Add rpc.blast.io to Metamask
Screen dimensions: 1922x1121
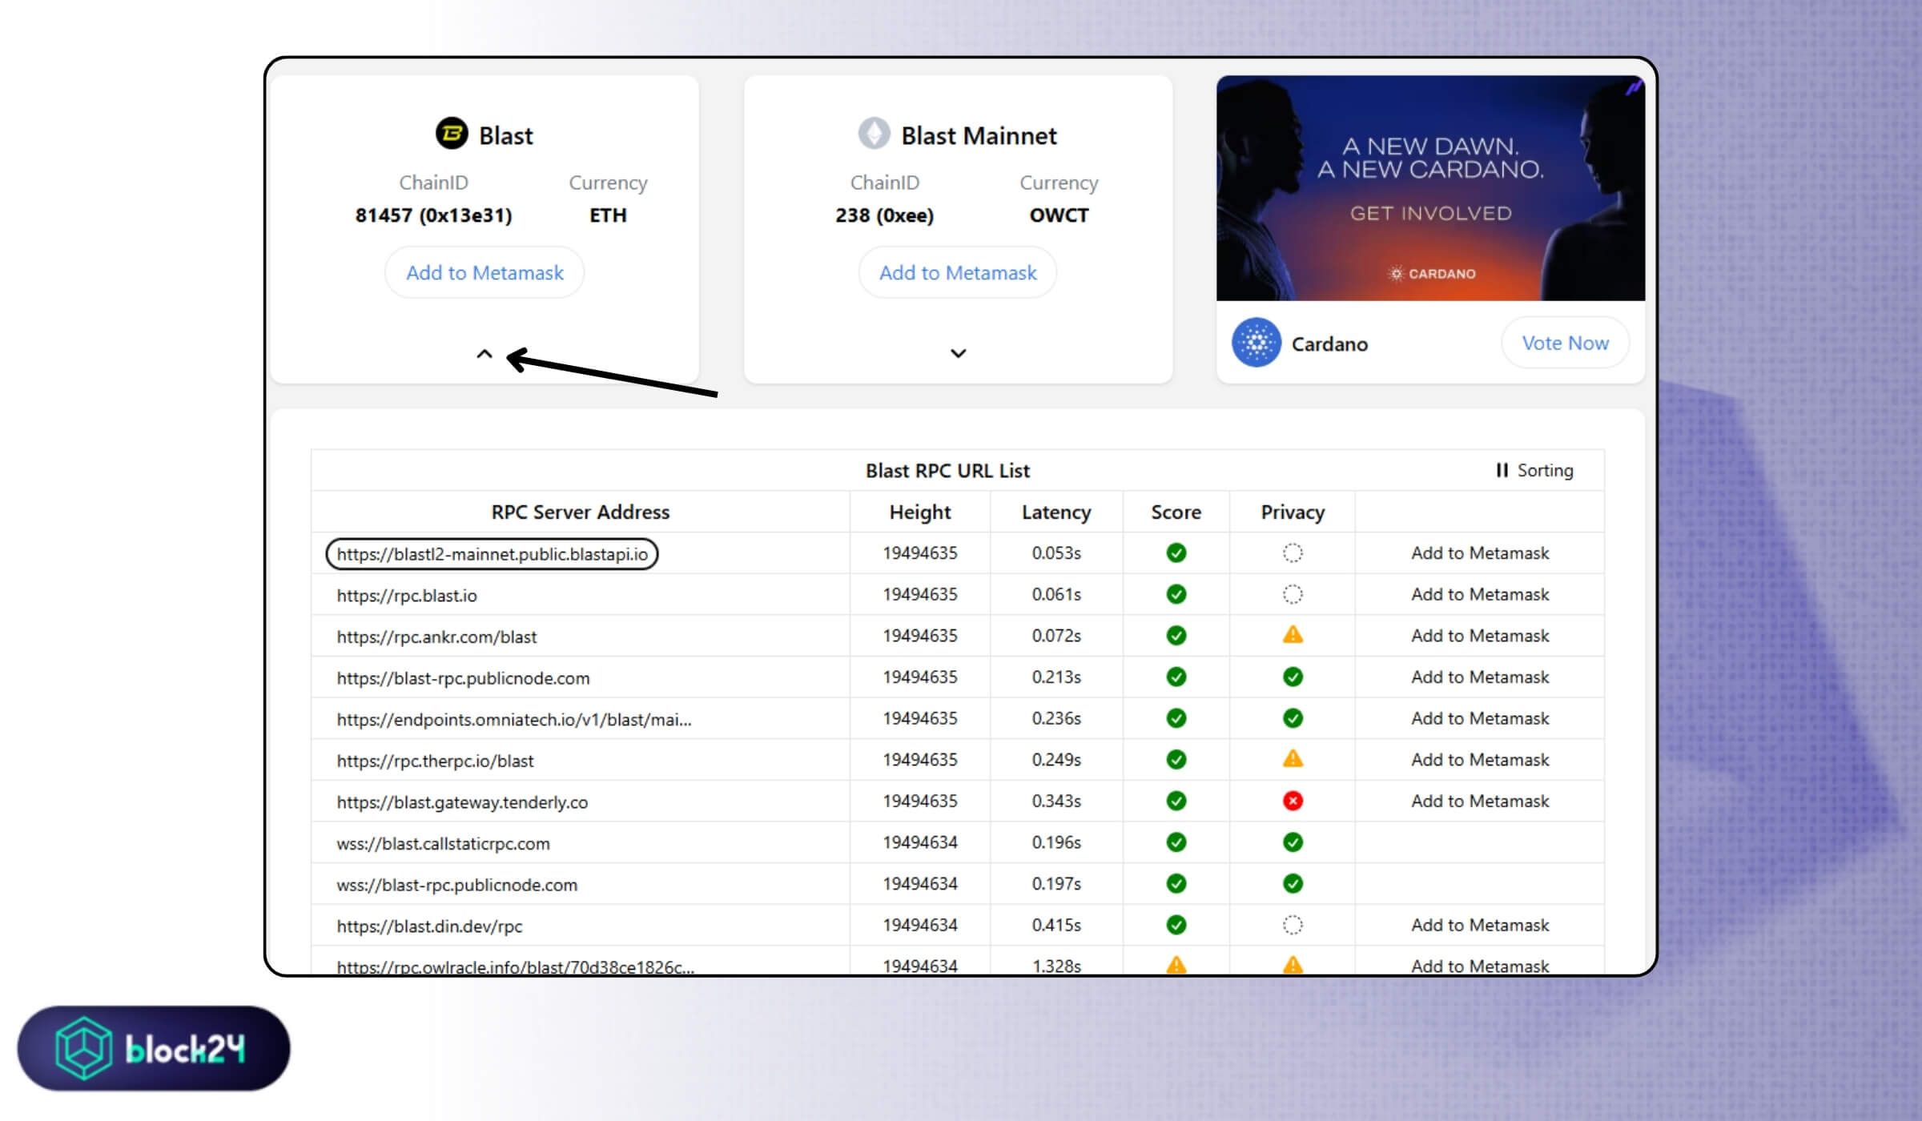[x=1480, y=594]
